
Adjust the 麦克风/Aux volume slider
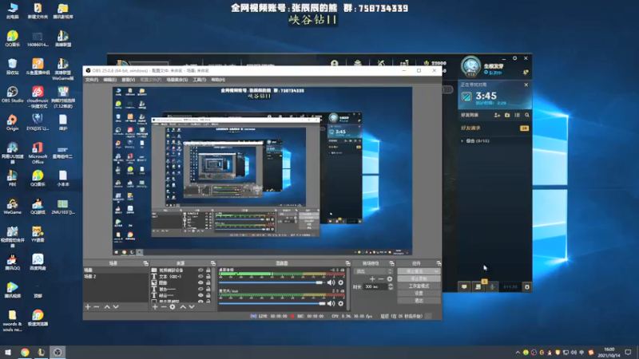[x=272, y=303]
